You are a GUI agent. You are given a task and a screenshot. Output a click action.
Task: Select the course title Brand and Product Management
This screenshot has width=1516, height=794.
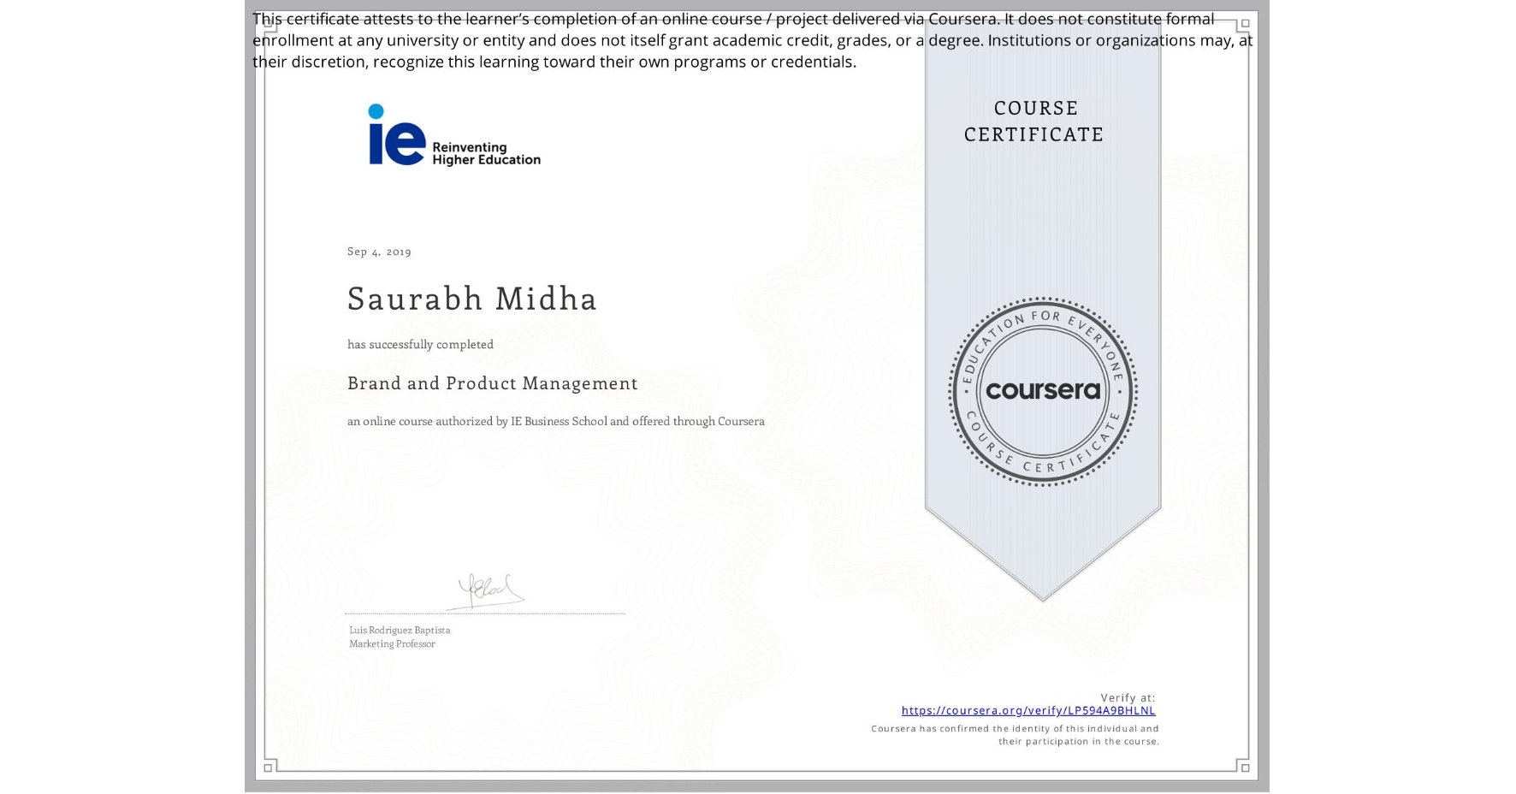493,383
